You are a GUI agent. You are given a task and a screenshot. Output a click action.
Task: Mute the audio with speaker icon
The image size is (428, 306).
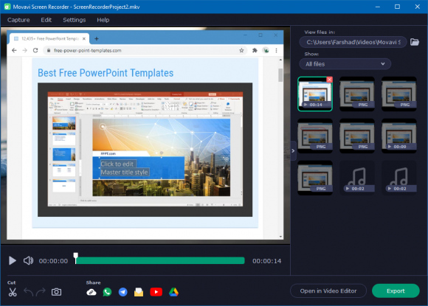pyautogui.click(x=28, y=261)
